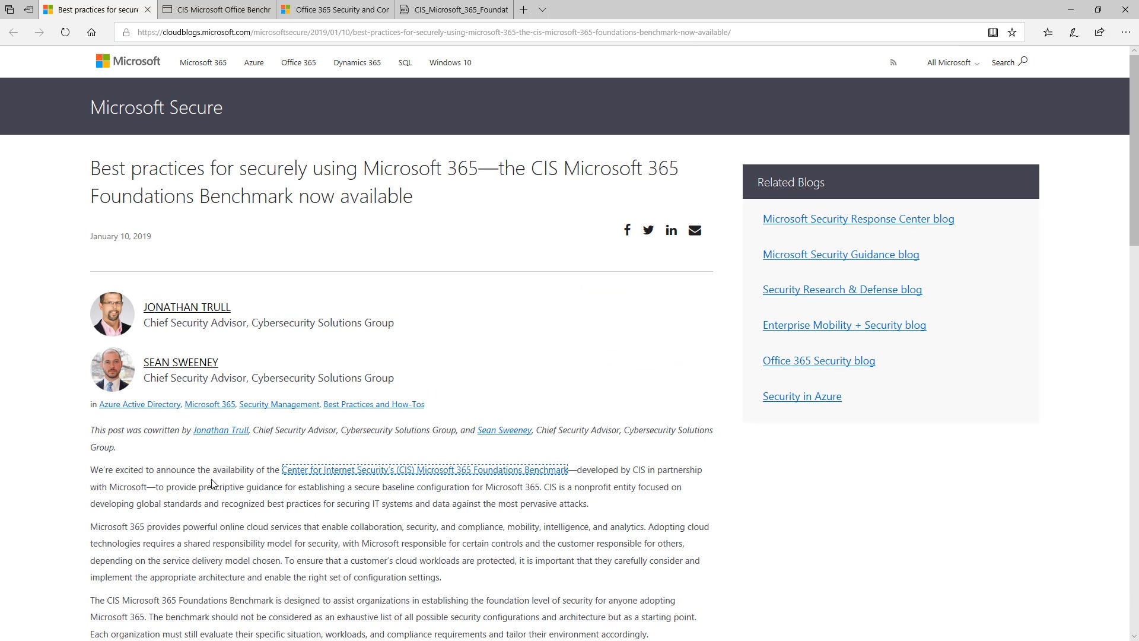Open Security Management category link
Image resolution: width=1139 pixels, height=641 pixels.
[279, 404]
